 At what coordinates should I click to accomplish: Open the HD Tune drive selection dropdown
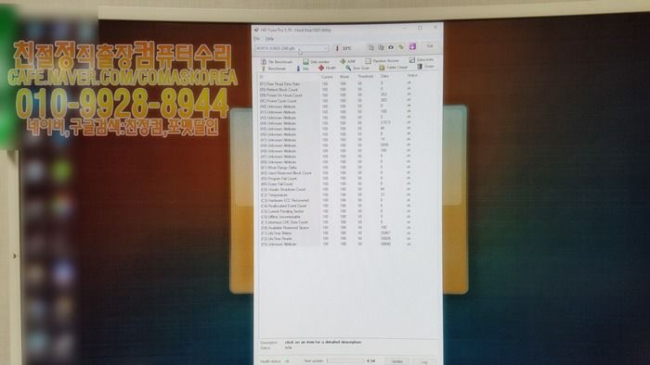(292, 48)
